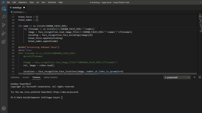Open the Search view in activity bar

click(4, 17)
